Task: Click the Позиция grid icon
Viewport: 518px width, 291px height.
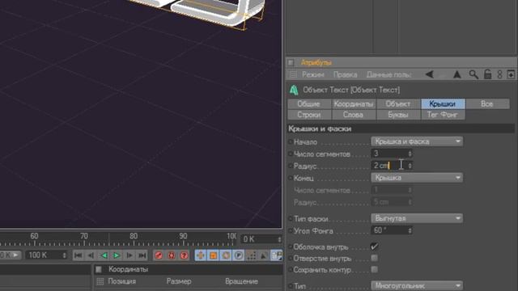Action: pos(100,281)
